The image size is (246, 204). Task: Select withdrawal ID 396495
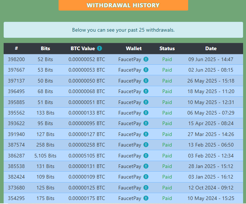click(x=16, y=91)
